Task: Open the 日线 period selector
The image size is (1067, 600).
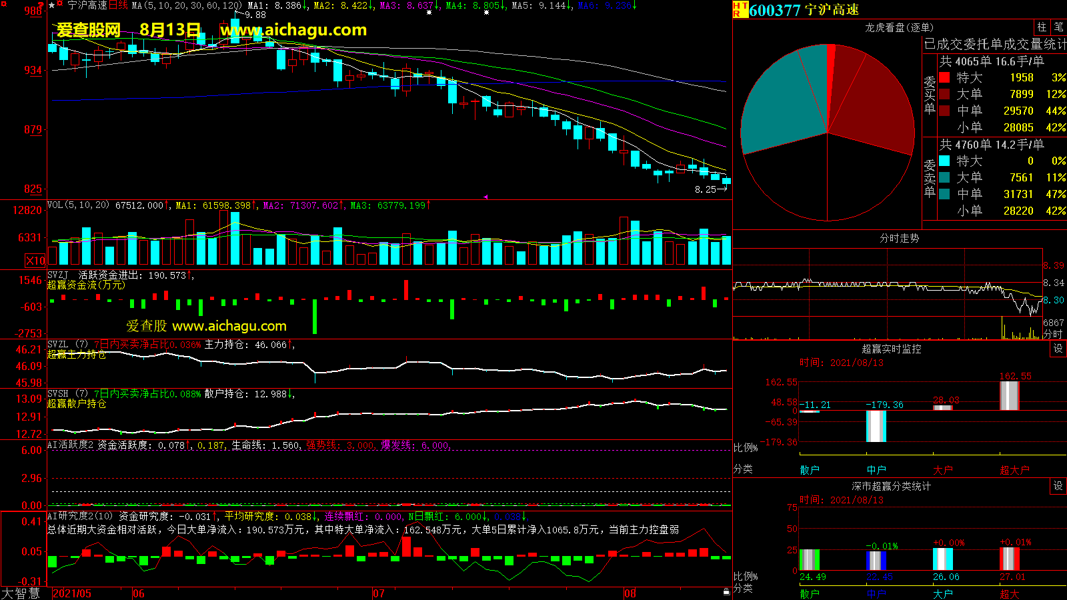Action: pos(118,5)
